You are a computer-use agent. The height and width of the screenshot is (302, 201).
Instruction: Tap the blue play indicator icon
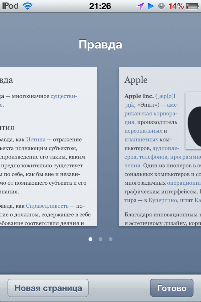(x=151, y=6)
